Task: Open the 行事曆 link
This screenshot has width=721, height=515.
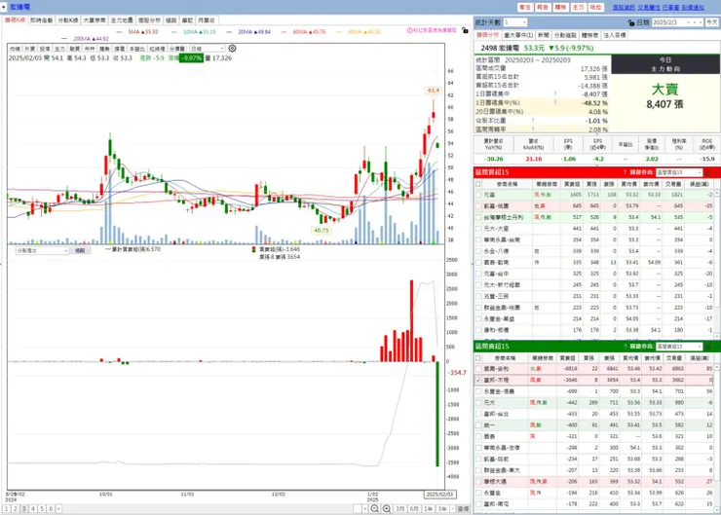Action: pos(670,8)
